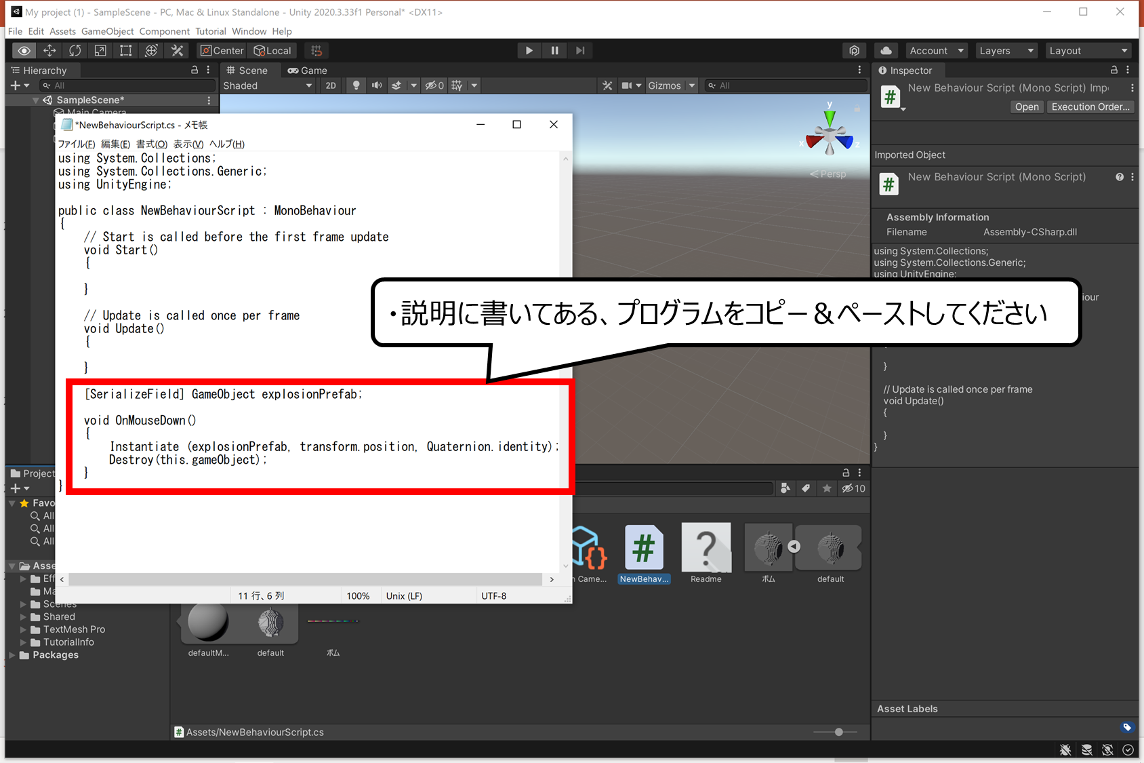The image size is (1144, 763).
Task: Open Unity Collab services icon
Action: [855, 51]
